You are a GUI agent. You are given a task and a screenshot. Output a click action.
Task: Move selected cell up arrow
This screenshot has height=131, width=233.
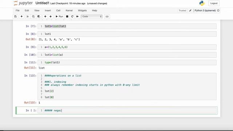pyautogui.click(x=45, y=16)
